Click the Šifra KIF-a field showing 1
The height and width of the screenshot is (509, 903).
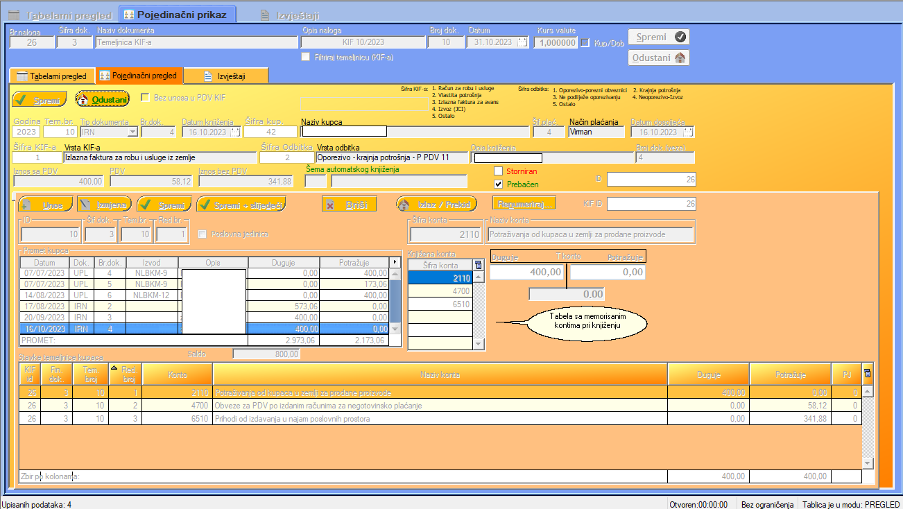[37, 157]
